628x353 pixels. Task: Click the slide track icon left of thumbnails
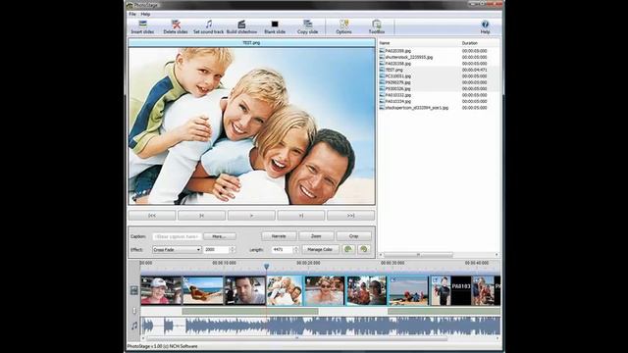(134, 290)
